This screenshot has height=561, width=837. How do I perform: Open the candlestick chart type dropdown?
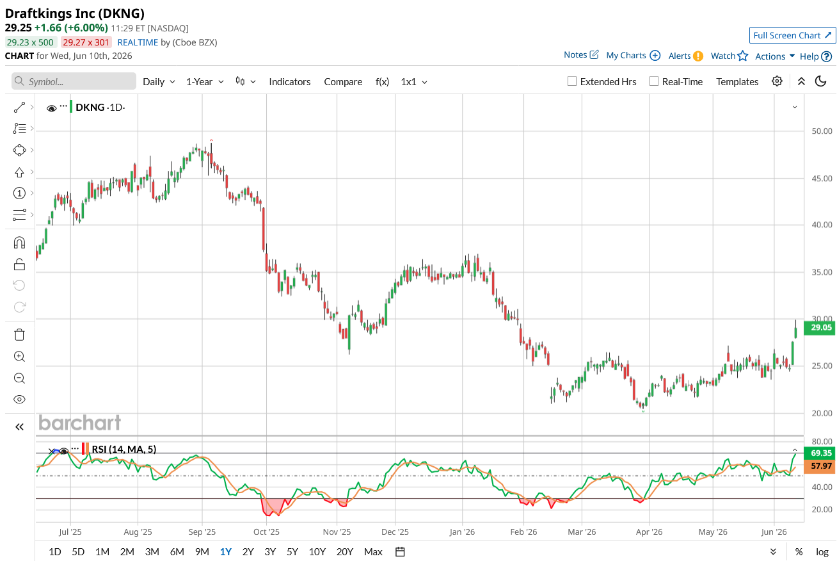(x=246, y=81)
